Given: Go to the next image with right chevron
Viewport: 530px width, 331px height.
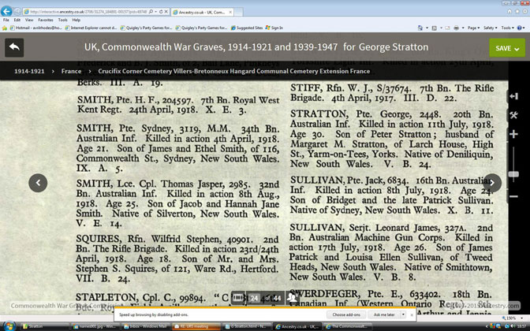Looking at the screenshot, I should click(492, 183).
